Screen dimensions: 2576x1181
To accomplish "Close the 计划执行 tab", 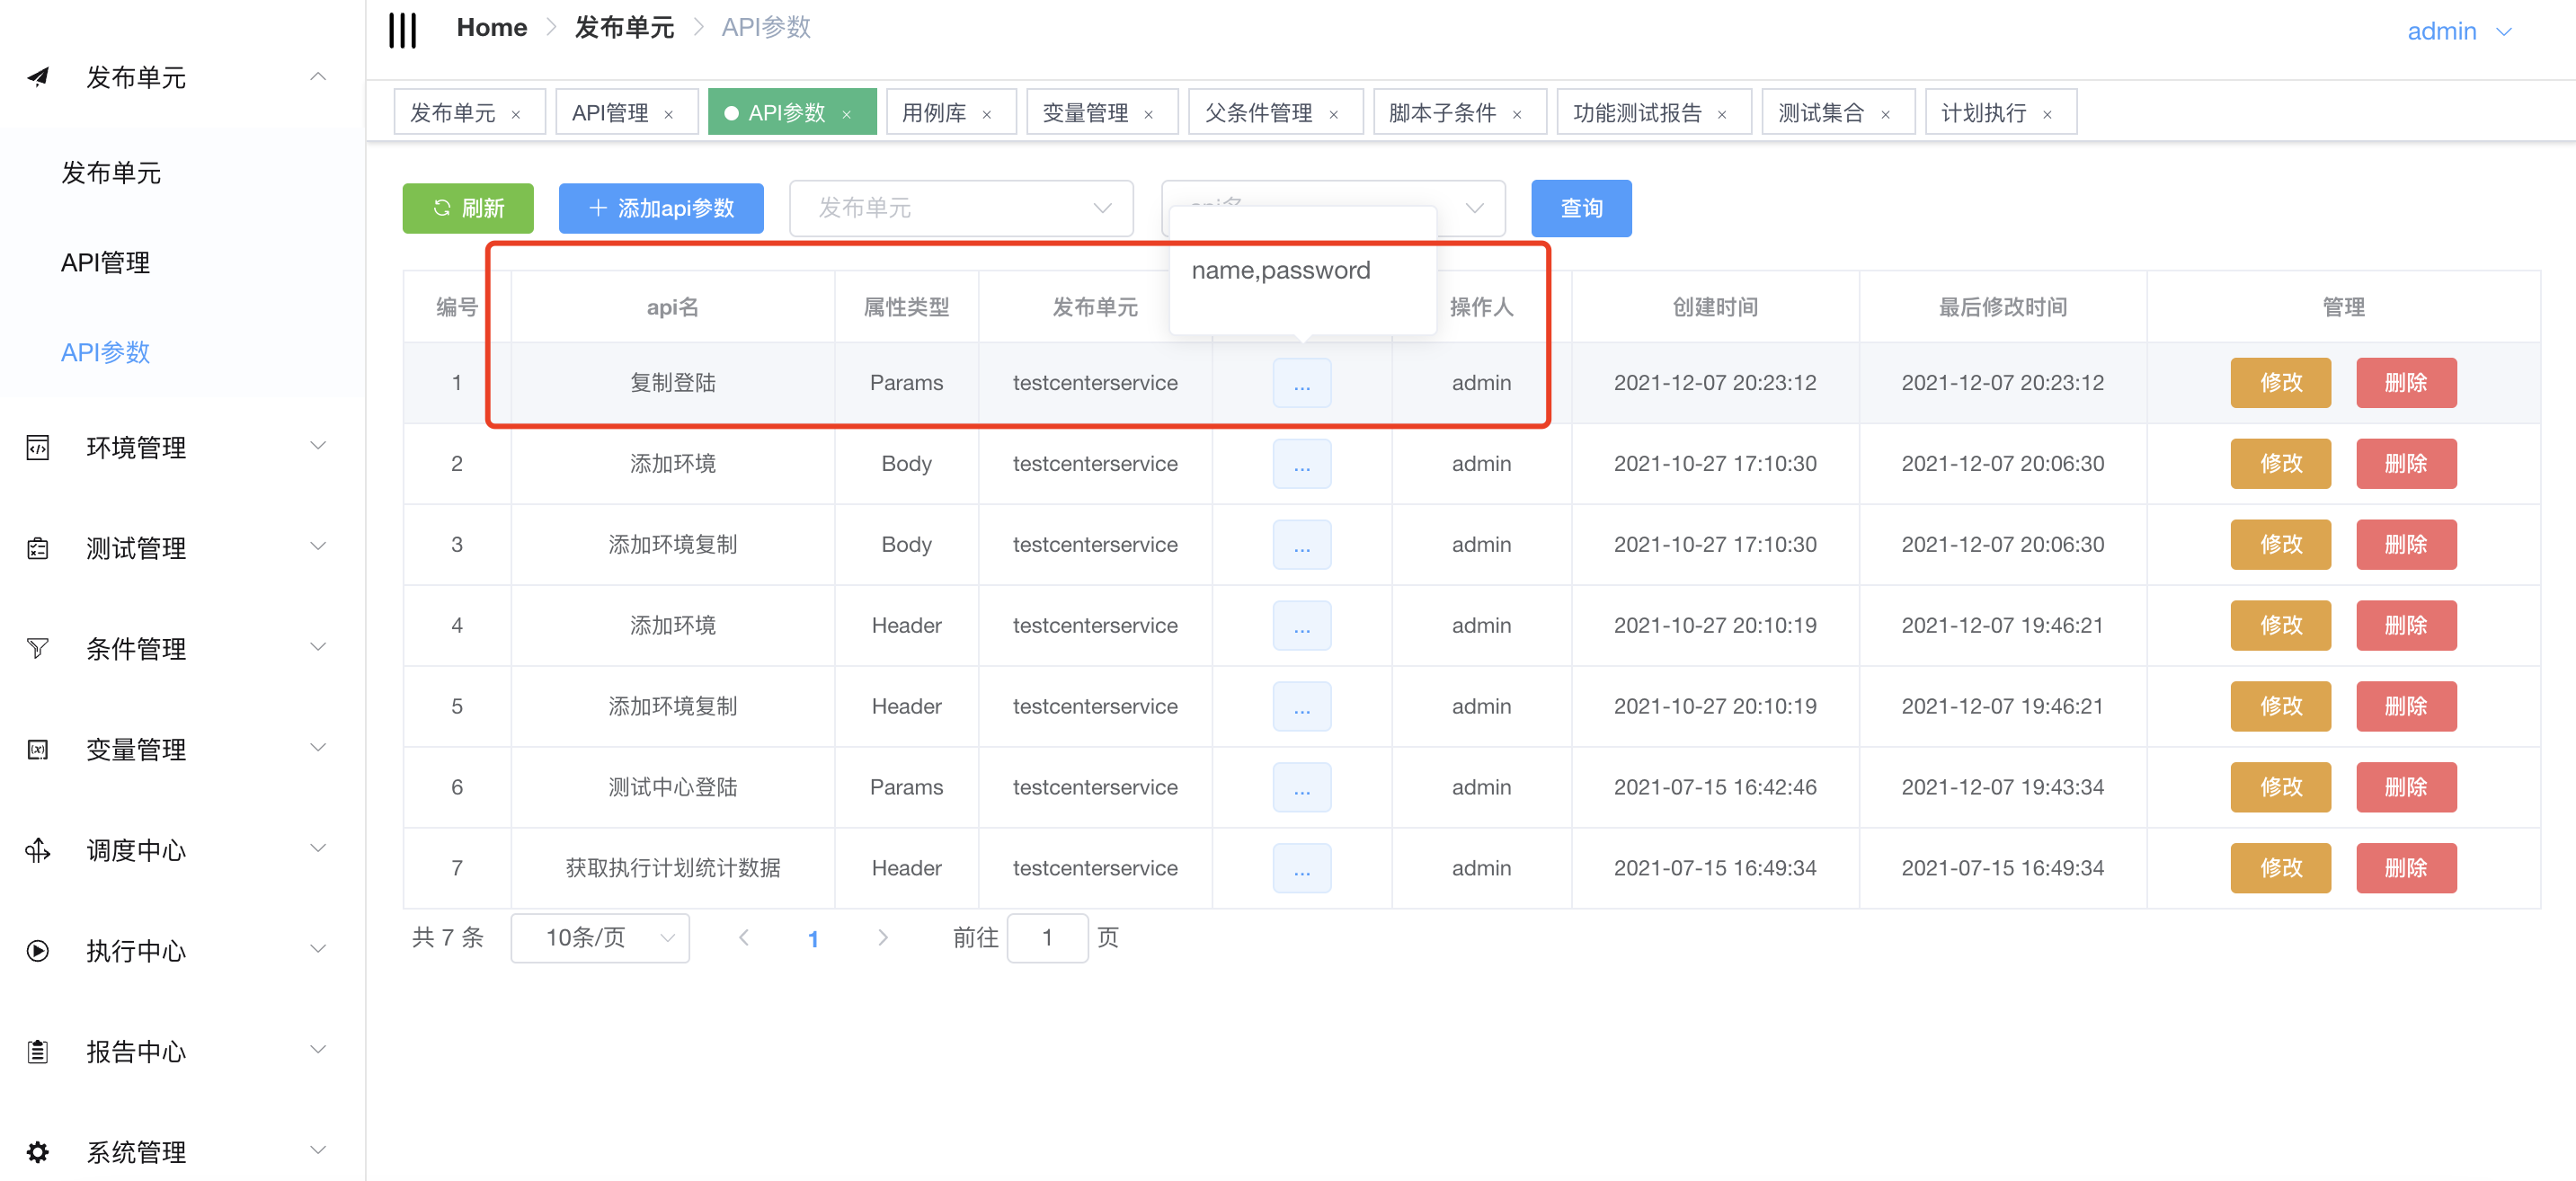I will coord(2048,114).
